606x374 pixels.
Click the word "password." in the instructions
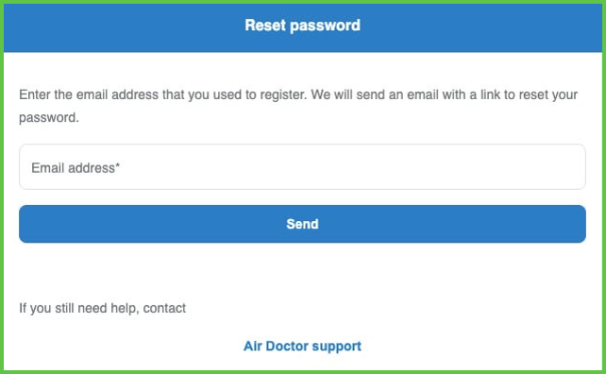coord(49,117)
